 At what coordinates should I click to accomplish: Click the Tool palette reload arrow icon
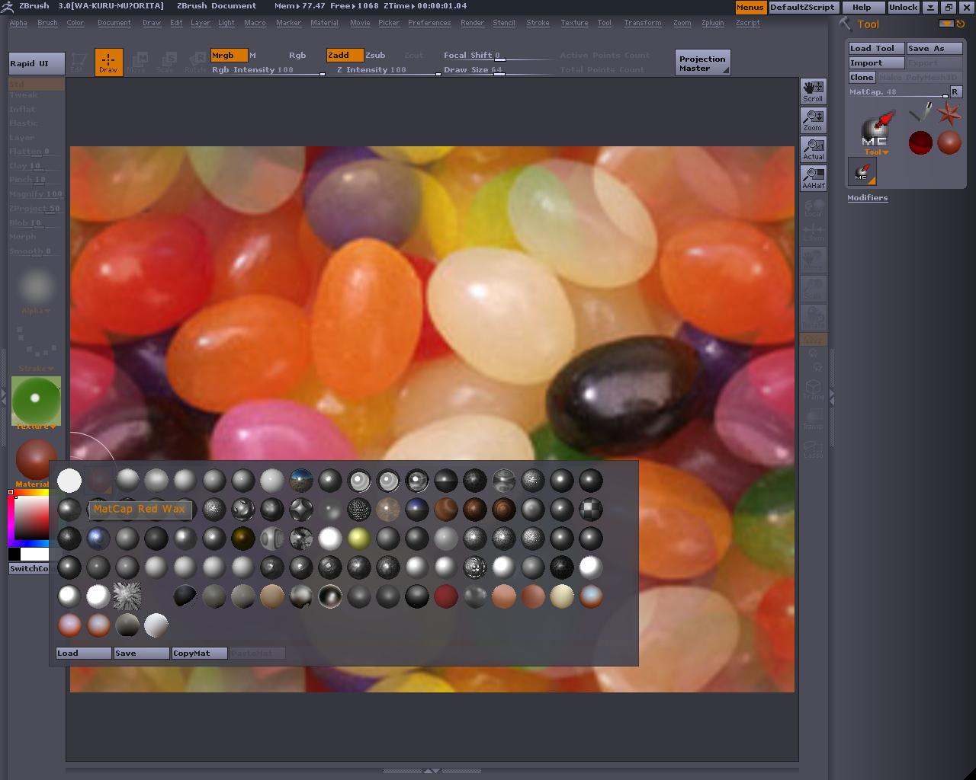(961, 24)
